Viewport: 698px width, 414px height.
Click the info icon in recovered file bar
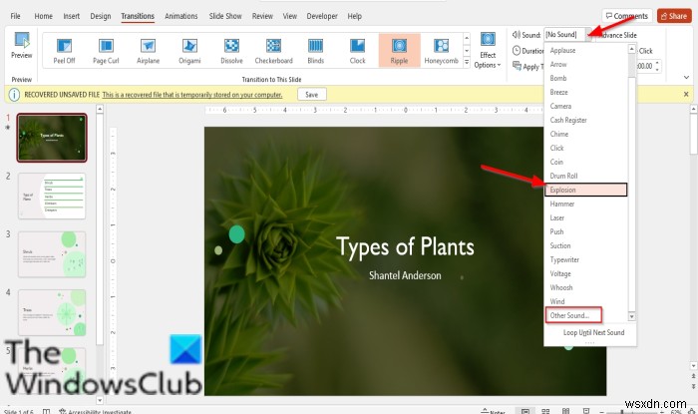[x=14, y=95]
